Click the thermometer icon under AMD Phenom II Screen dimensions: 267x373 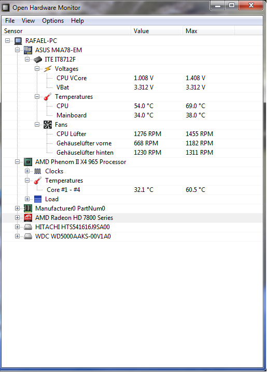(38, 181)
